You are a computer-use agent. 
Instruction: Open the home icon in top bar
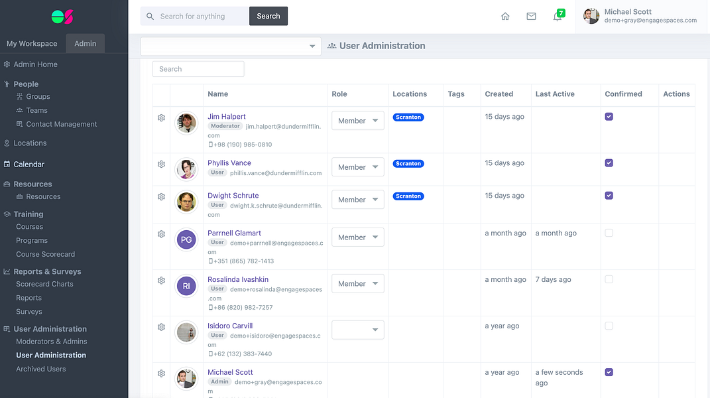(x=505, y=17)
